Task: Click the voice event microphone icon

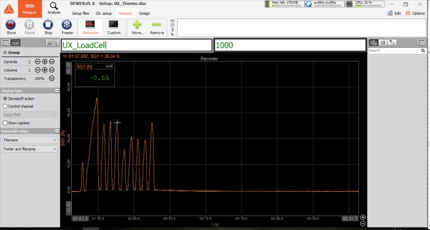Action: [173, 30]
